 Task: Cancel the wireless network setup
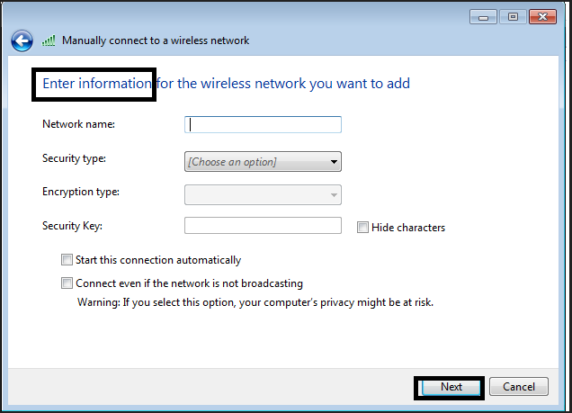[x=519, y=387]
